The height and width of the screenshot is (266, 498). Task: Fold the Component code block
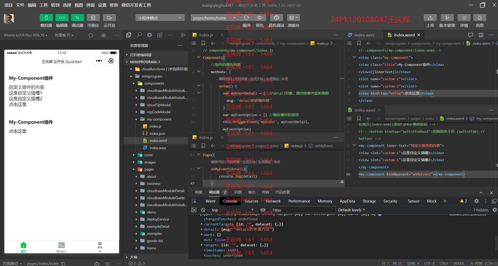coord(199,57)
